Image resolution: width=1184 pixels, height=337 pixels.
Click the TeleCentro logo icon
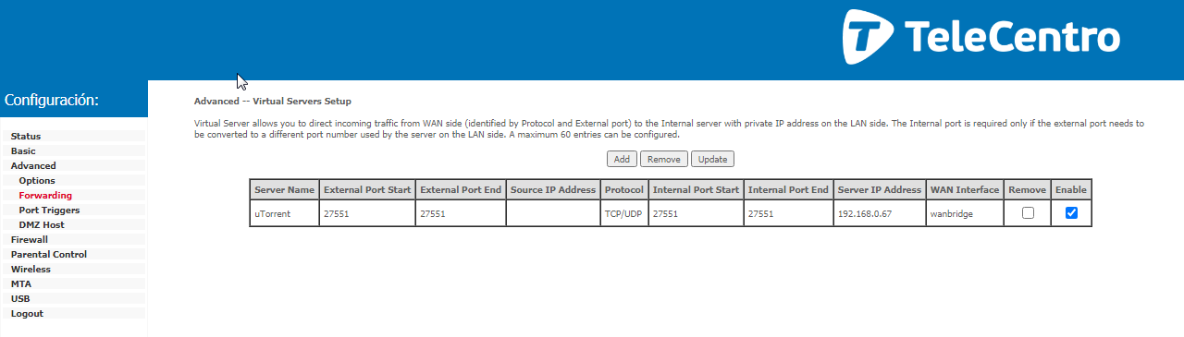868,37
